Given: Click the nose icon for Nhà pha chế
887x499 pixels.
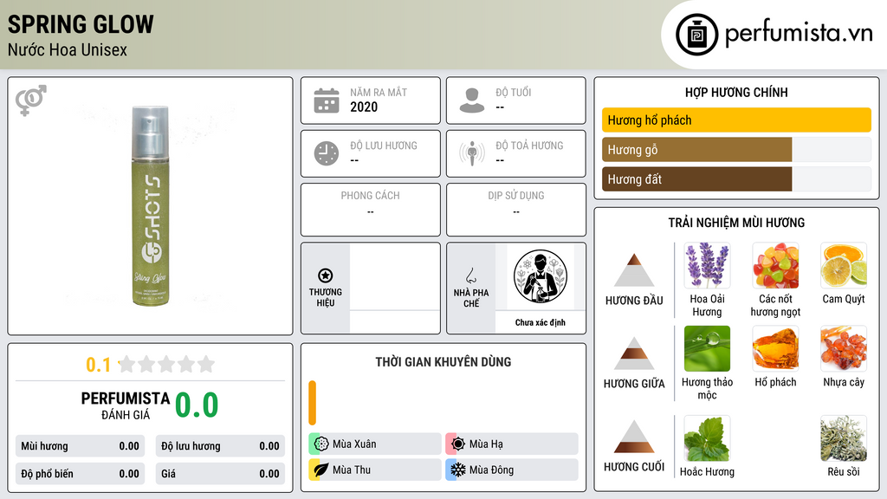Looking at the screenshot, I should [x=470, y=275].
